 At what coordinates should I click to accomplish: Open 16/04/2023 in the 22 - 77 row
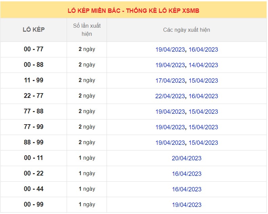[203, 96]
